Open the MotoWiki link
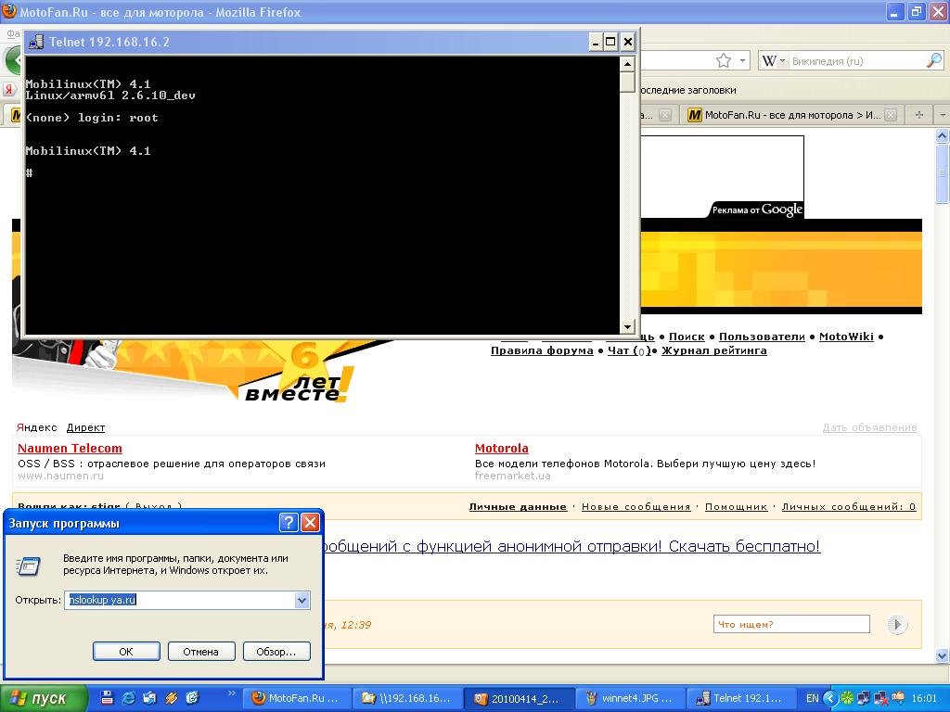This screenshot has height=712, width=950. coord(846,337)
